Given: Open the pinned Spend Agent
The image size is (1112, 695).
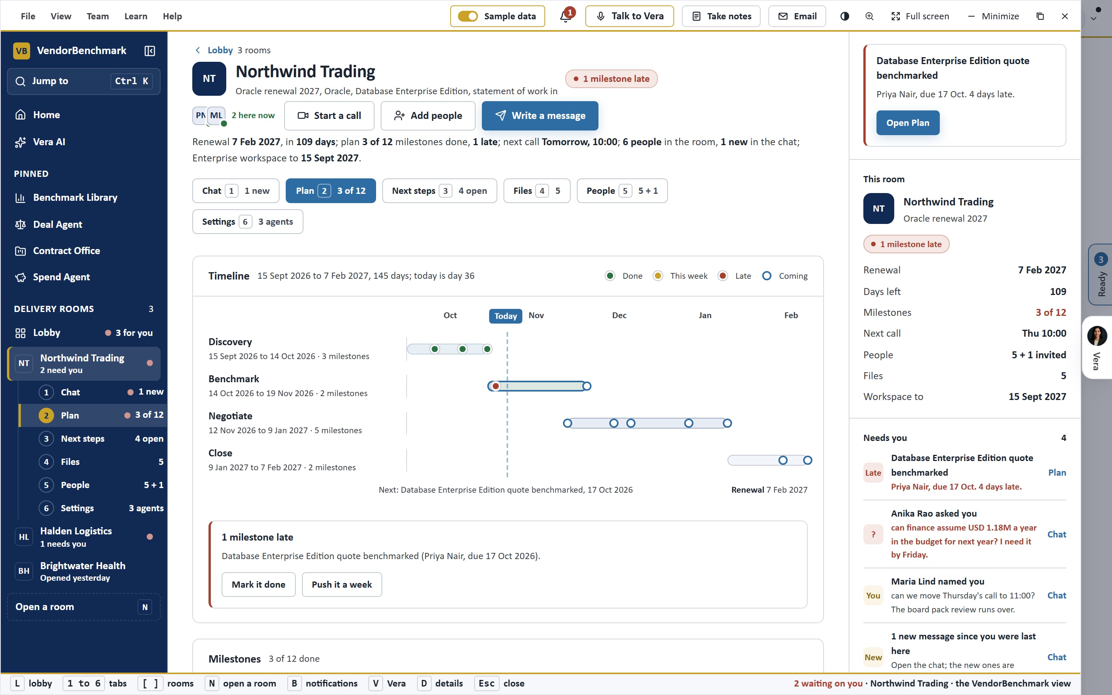Looking at the screenshot, I should click(x=84, y=277).
